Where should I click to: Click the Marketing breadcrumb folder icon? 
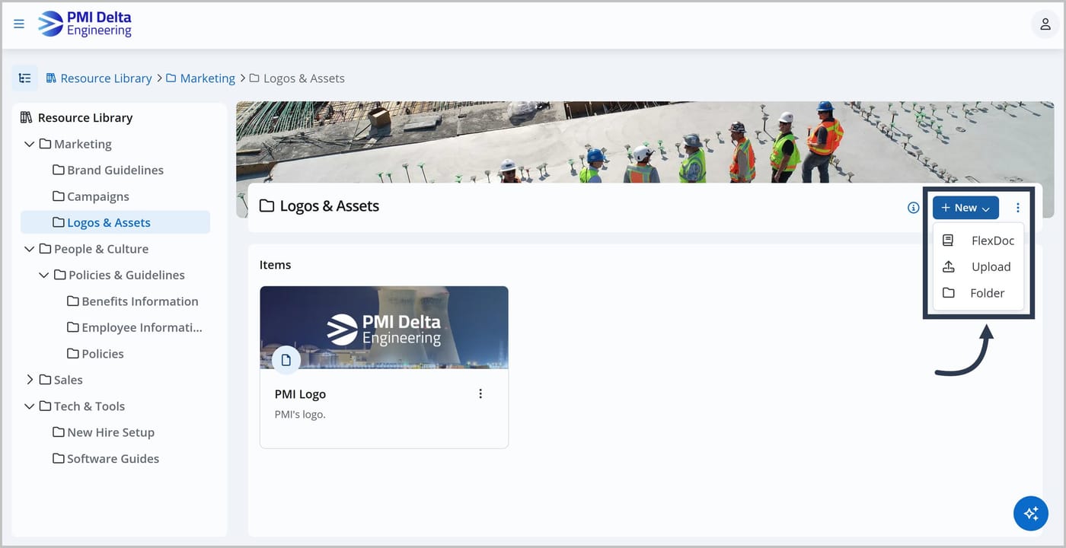(x=171, y=78)
